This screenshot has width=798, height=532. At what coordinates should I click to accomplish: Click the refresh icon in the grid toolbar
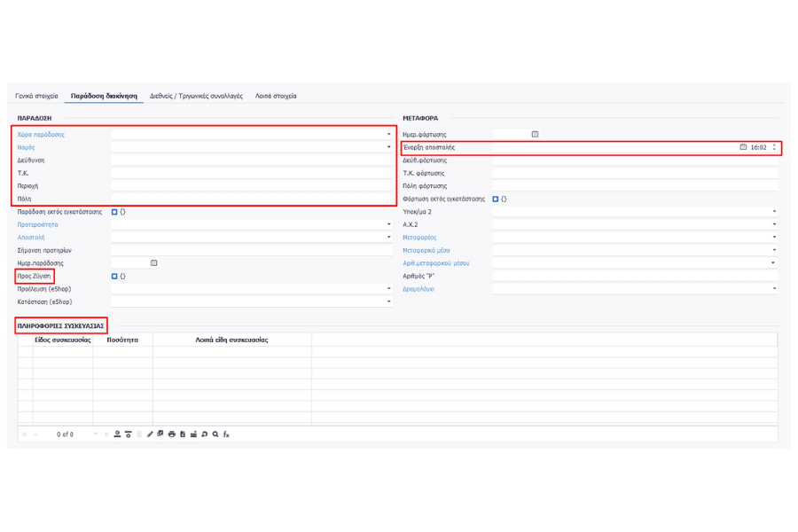205,434
